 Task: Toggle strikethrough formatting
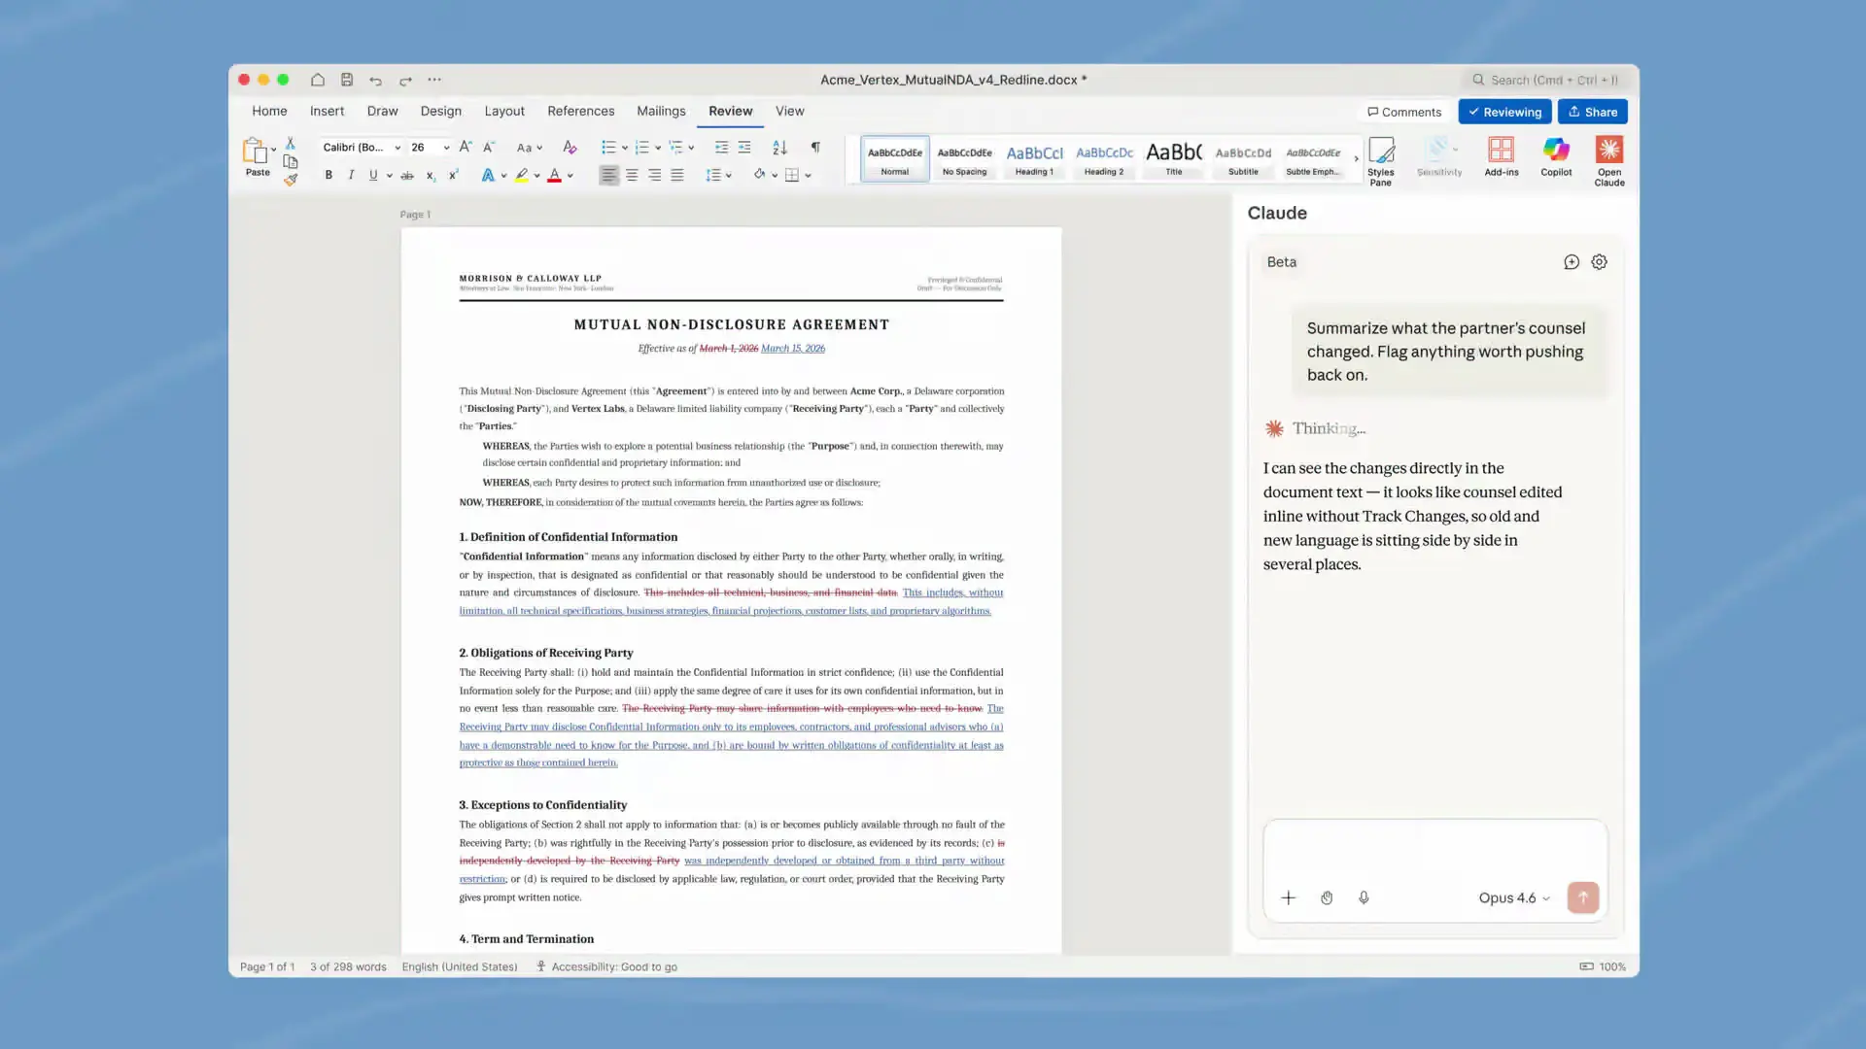(407, 176)
